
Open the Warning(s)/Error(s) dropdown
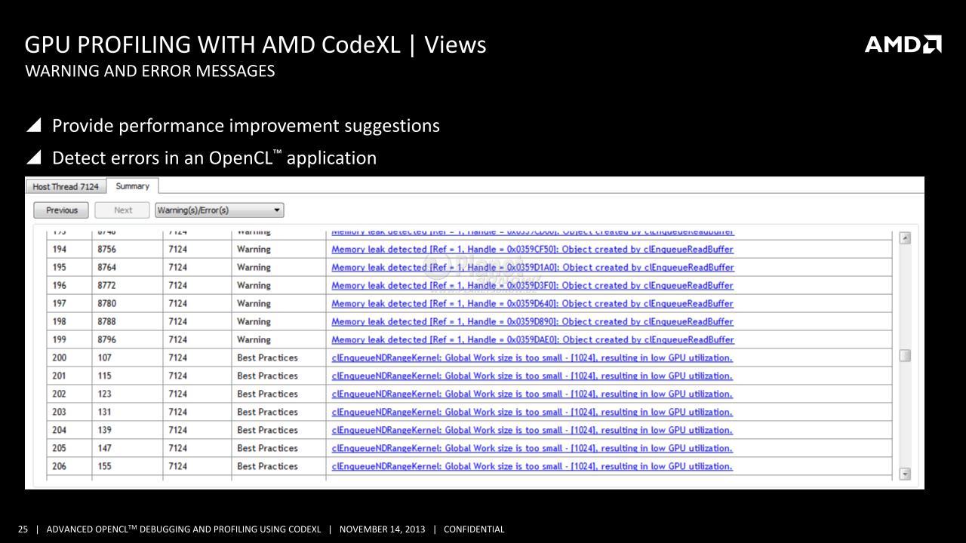point(220,210)
